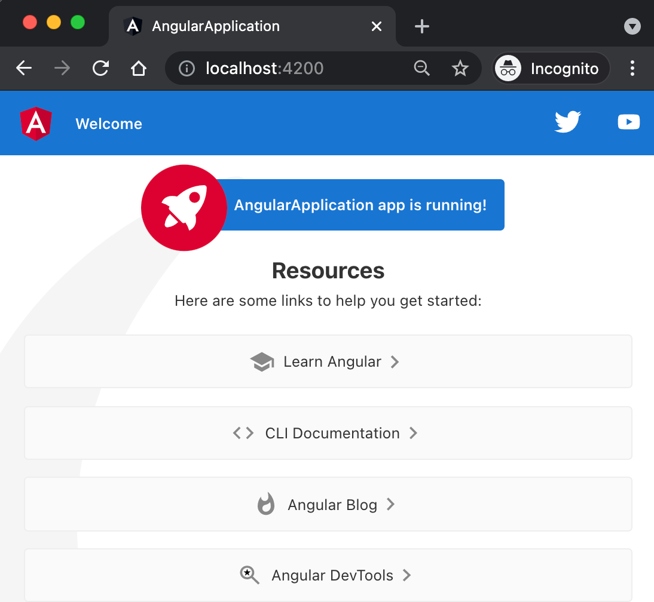
Task: Click the browser forward arrow
Action: pyautogui.click(x=62, y=68)
